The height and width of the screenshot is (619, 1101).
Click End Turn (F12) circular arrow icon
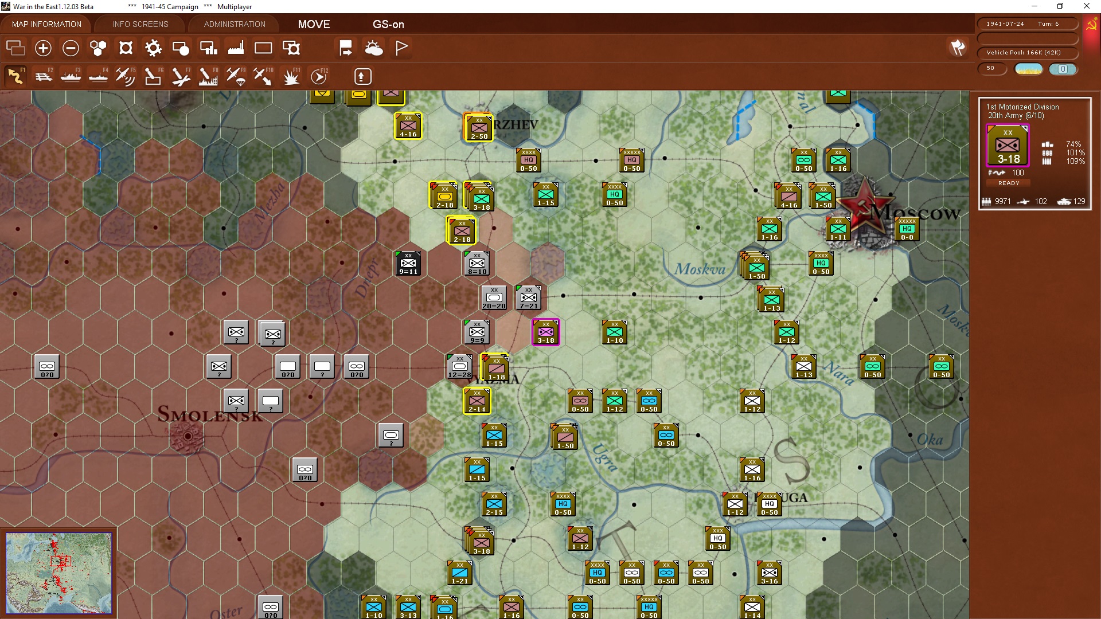click(319, 76)
